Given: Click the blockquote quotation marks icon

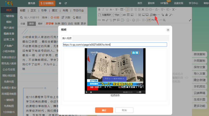Looking at the screenshot, I should [x=103, y=20].
